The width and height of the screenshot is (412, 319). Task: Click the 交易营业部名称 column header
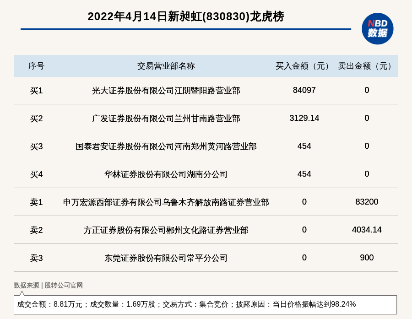tap(166, 66)
